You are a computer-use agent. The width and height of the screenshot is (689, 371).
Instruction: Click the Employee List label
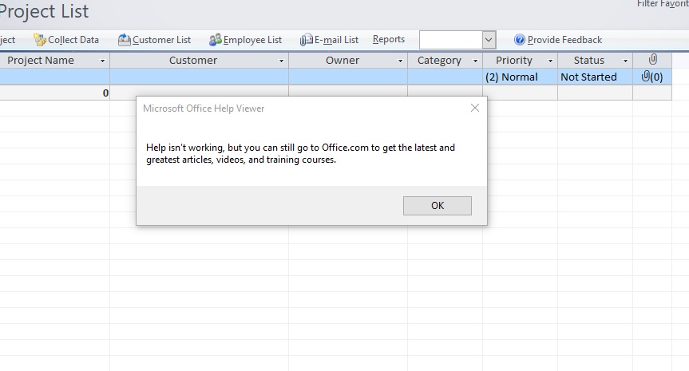pyautogui.click(x=252, y=40)
